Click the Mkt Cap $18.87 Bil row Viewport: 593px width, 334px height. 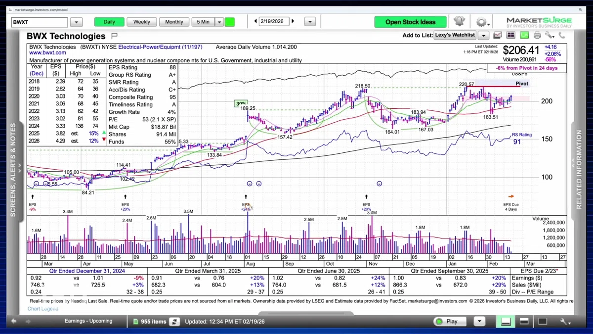[142, 127]
